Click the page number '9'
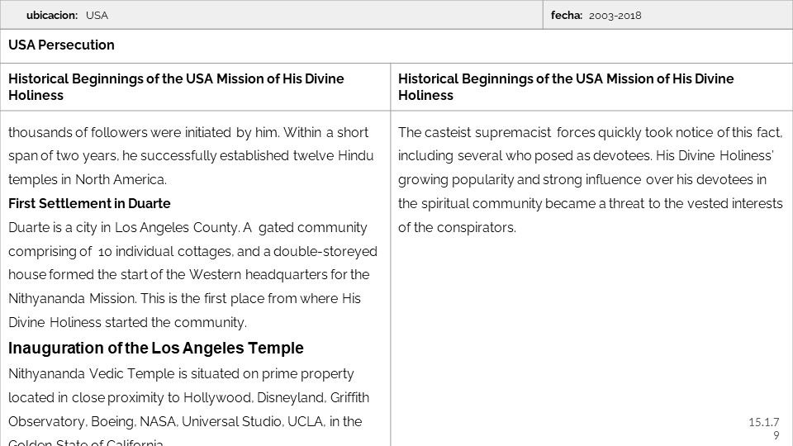Image resolution: width=793 pixels, height=446 pixels. pyautogui.click(x=776, y=435)
